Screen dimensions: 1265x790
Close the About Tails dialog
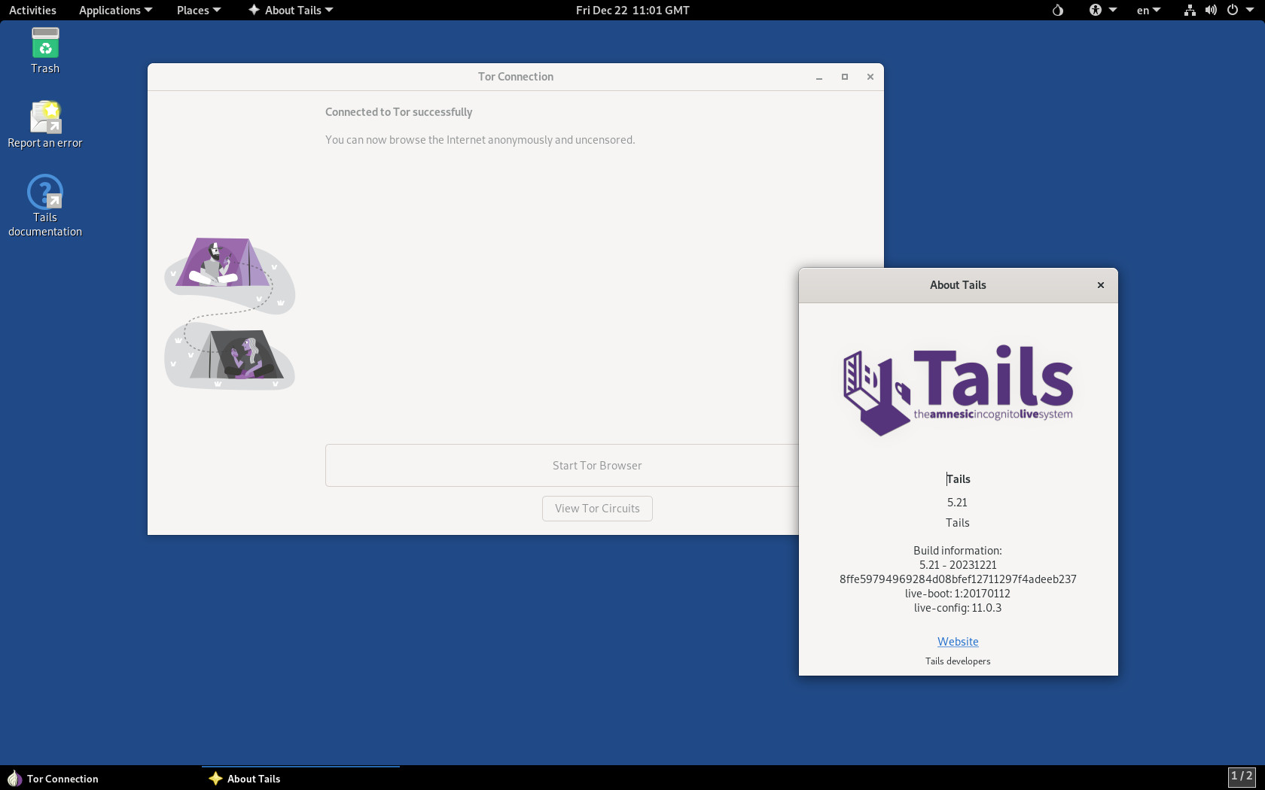pos(1101,285)
